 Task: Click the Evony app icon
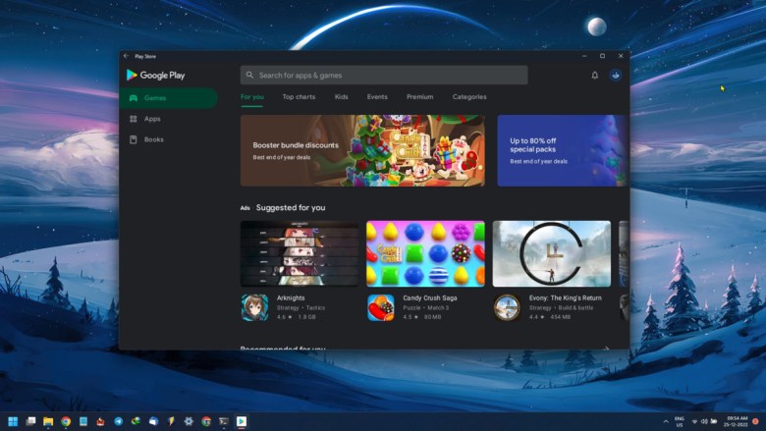pyautogui.click(x=507, y=307)
